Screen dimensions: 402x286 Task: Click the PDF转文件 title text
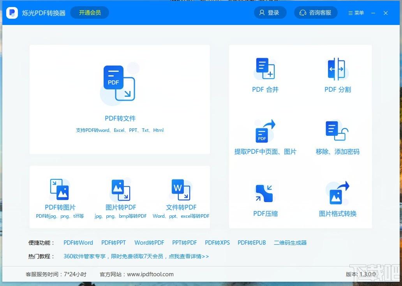(120, 118)
